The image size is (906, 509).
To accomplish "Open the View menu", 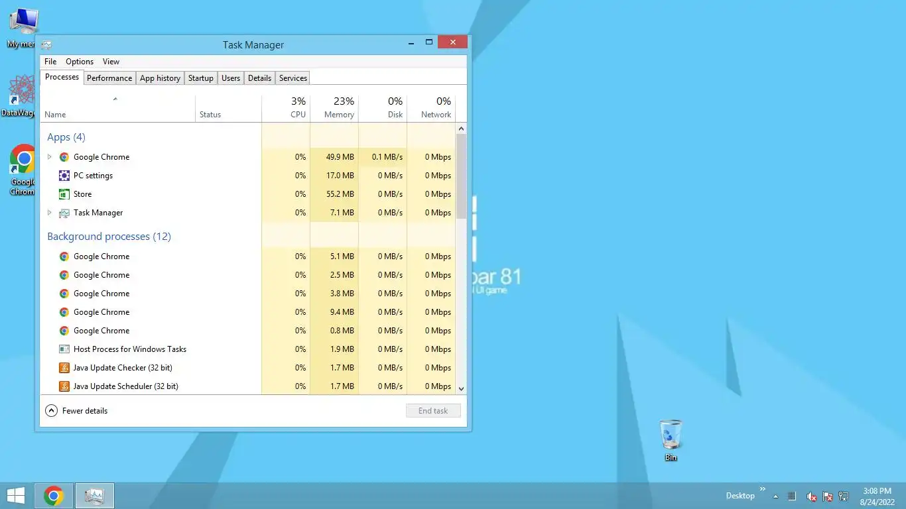I will click(x=111, y=62).
